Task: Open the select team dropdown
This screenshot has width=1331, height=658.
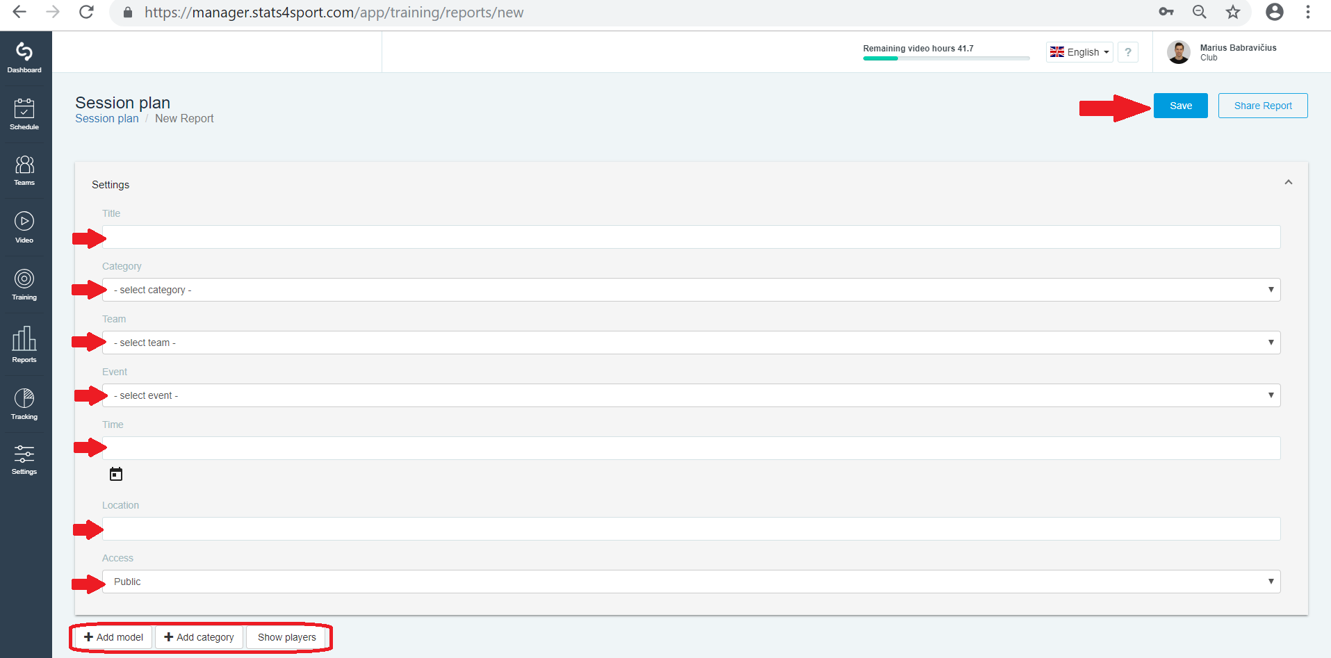Action: click(x=691, y=343)
